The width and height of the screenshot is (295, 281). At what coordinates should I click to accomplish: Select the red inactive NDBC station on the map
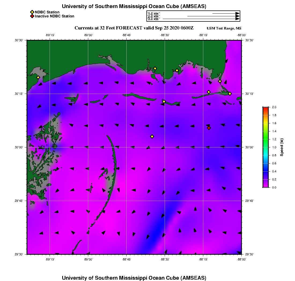pyautogui.click(x=209, y=128)
